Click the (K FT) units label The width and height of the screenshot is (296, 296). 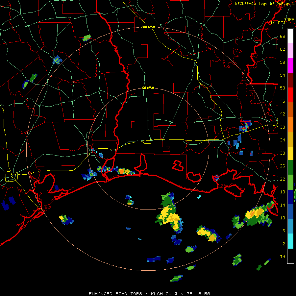tap(278, 23)
